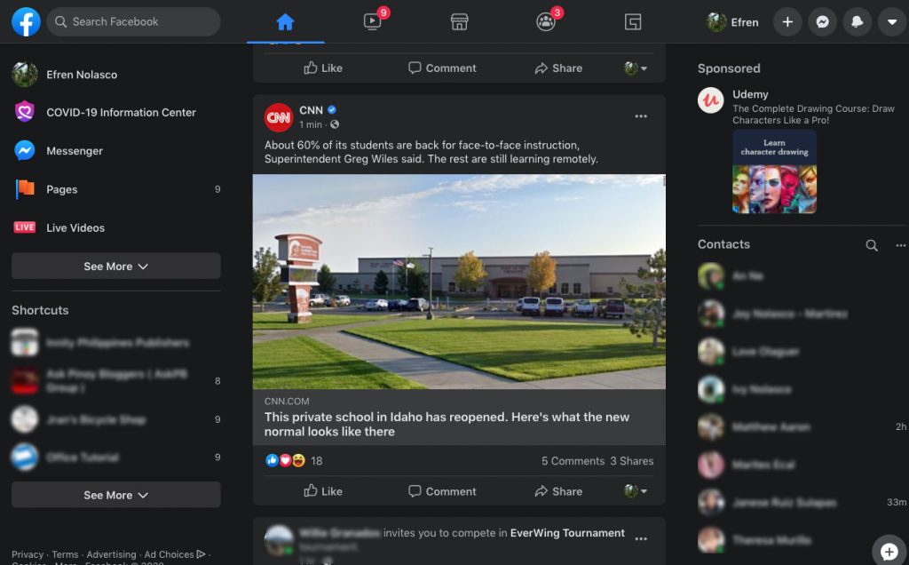Screen dimensions: 909x565
Task: Open contact active 33m ago
Action: 802,502
